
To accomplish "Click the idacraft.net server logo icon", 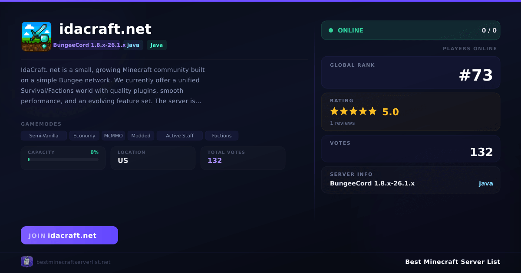I will pyautogui.click(x=36, y=36).
